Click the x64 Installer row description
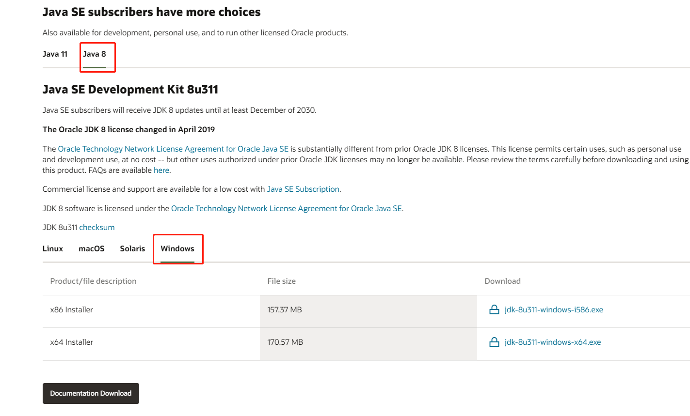 (x=72, y=342)
